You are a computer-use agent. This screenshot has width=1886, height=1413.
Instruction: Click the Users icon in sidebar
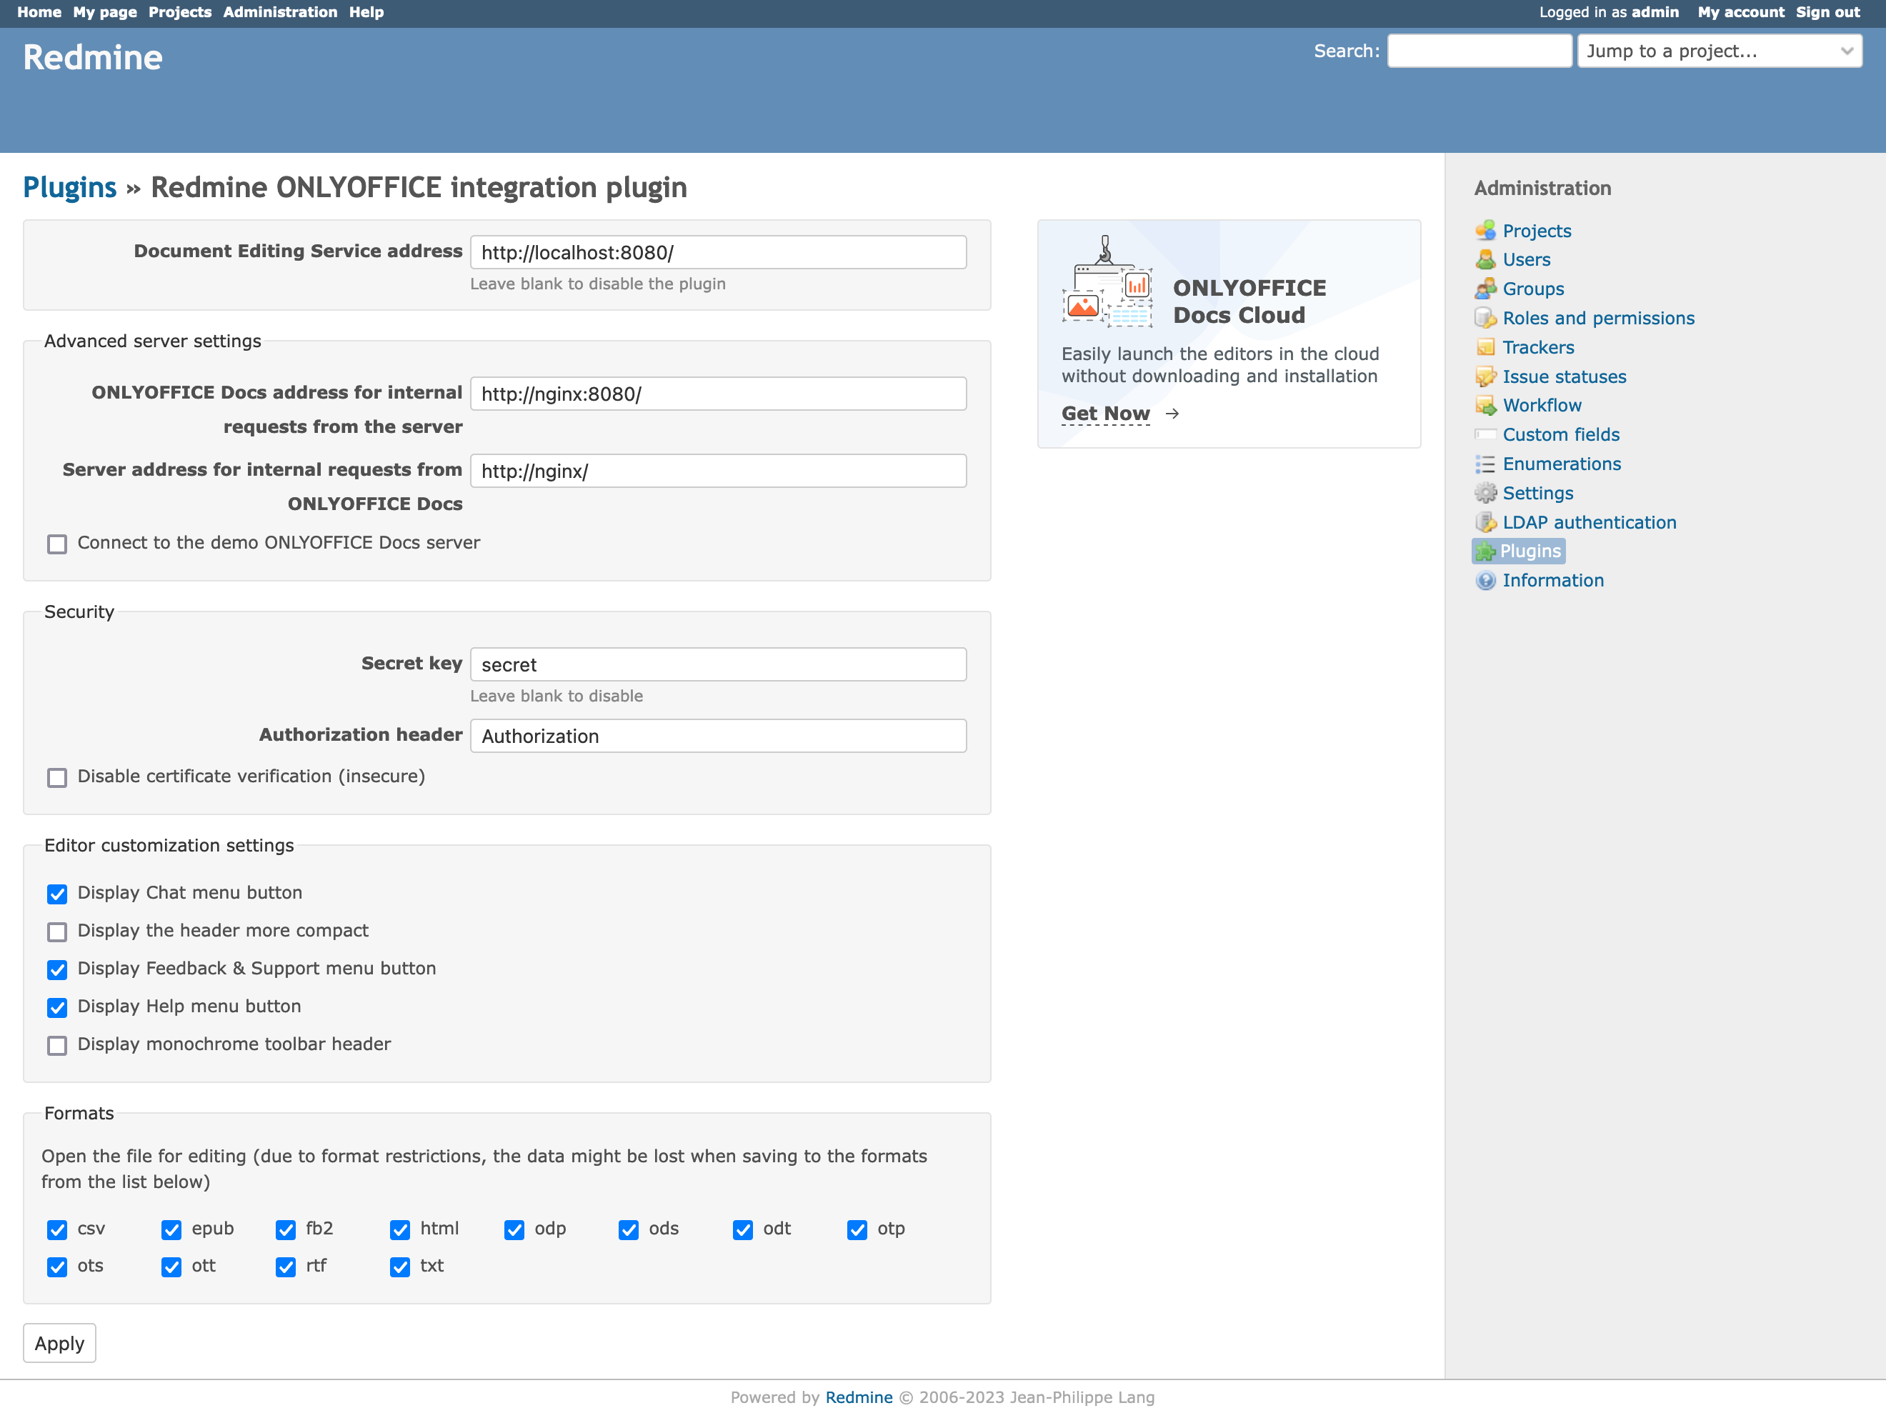pyautogui.click(x=1485, y=259)
